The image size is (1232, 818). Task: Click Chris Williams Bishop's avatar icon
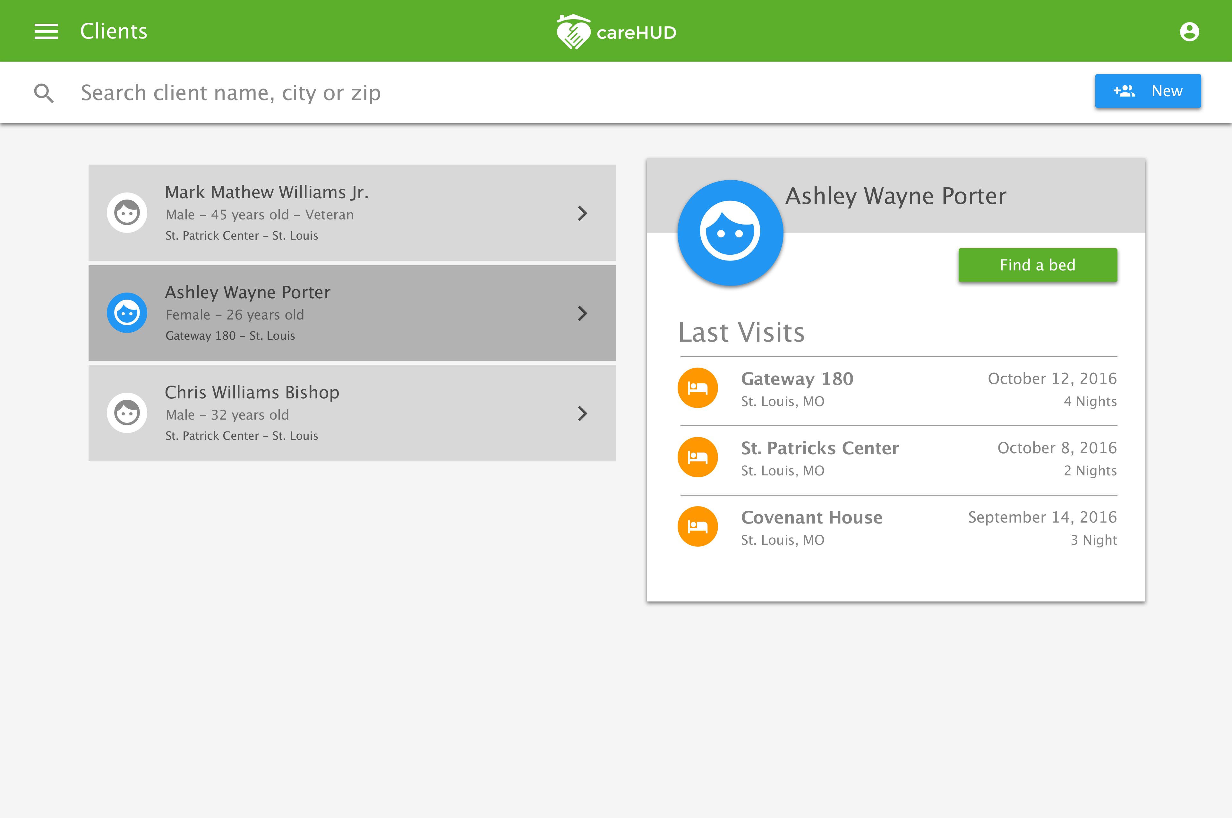pyautogui.click(x=127, y=413)
